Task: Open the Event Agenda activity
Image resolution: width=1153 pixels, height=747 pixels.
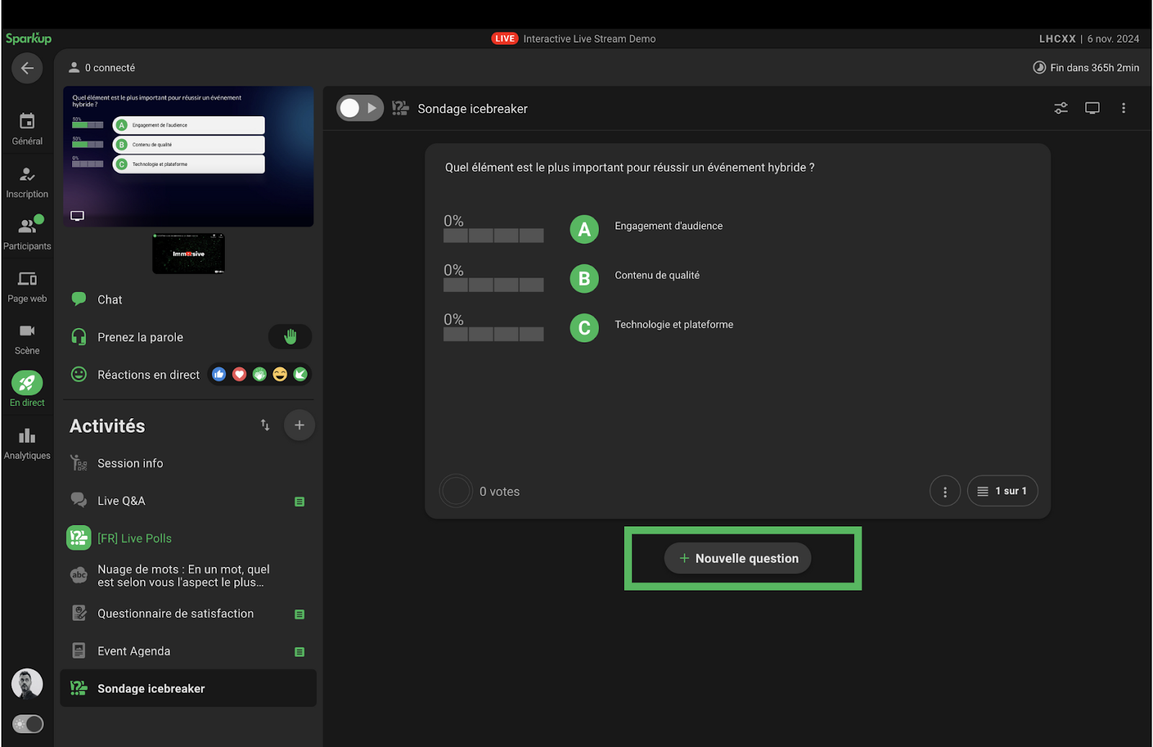Action: point(134,651)
